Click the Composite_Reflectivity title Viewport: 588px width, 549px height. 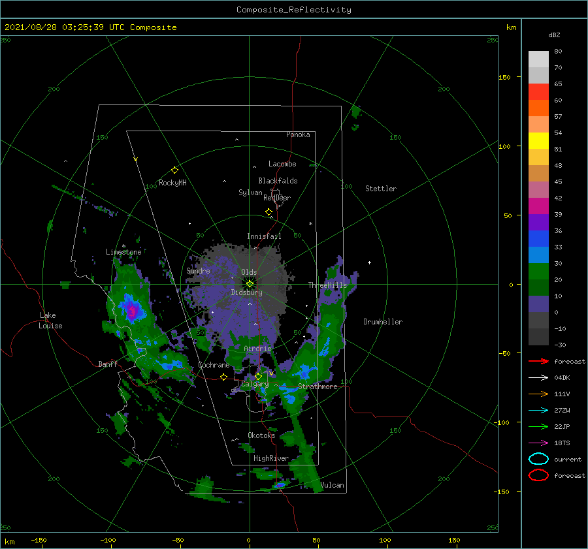click(x=294, y=10)
